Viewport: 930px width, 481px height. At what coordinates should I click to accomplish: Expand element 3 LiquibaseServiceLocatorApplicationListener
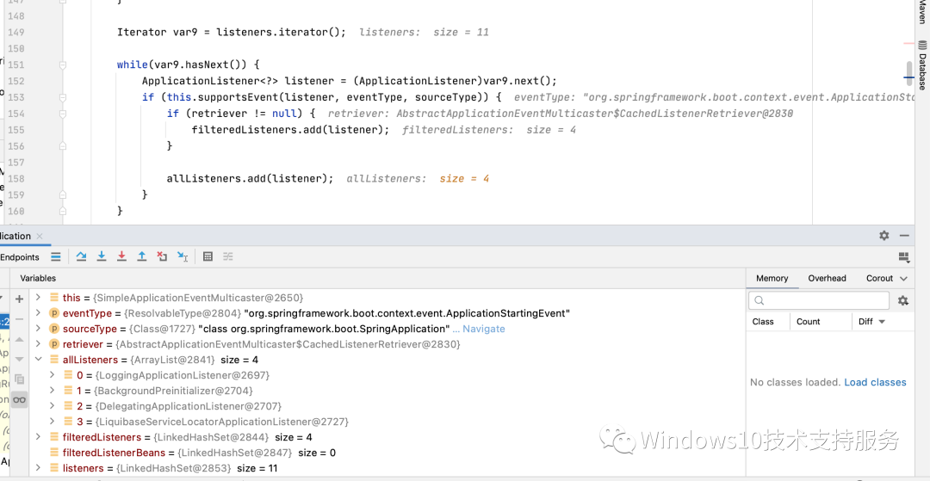pyautogui.click(x=53, y=421)
